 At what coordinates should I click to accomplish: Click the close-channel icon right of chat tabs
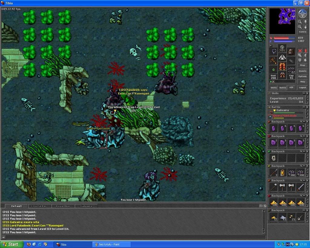click(x=265, y=206)
